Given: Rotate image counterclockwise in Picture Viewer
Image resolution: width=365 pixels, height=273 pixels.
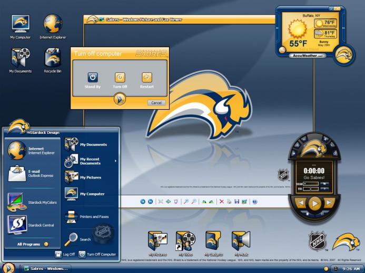Looking at the screenshot, I should (x=211, y=202).
